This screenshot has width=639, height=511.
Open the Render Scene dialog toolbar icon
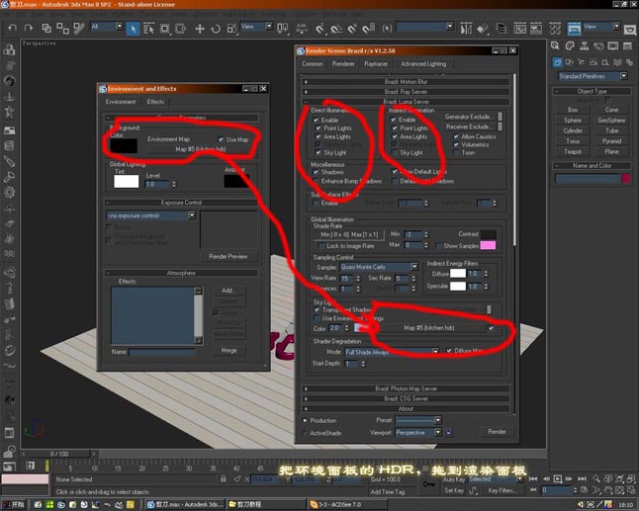coord(574,29)
